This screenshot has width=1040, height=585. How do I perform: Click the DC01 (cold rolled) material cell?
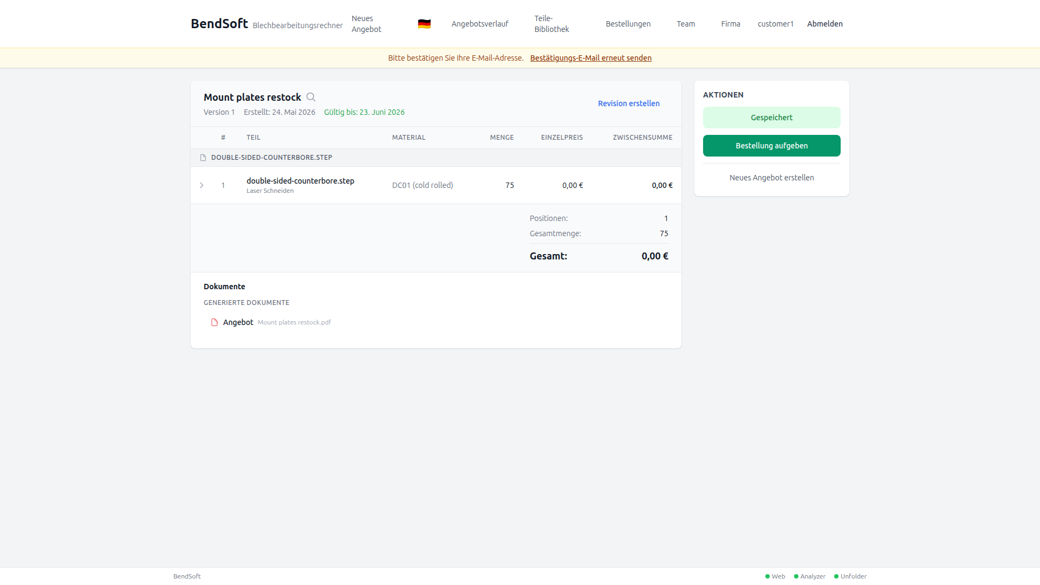(x=422, y=185)
